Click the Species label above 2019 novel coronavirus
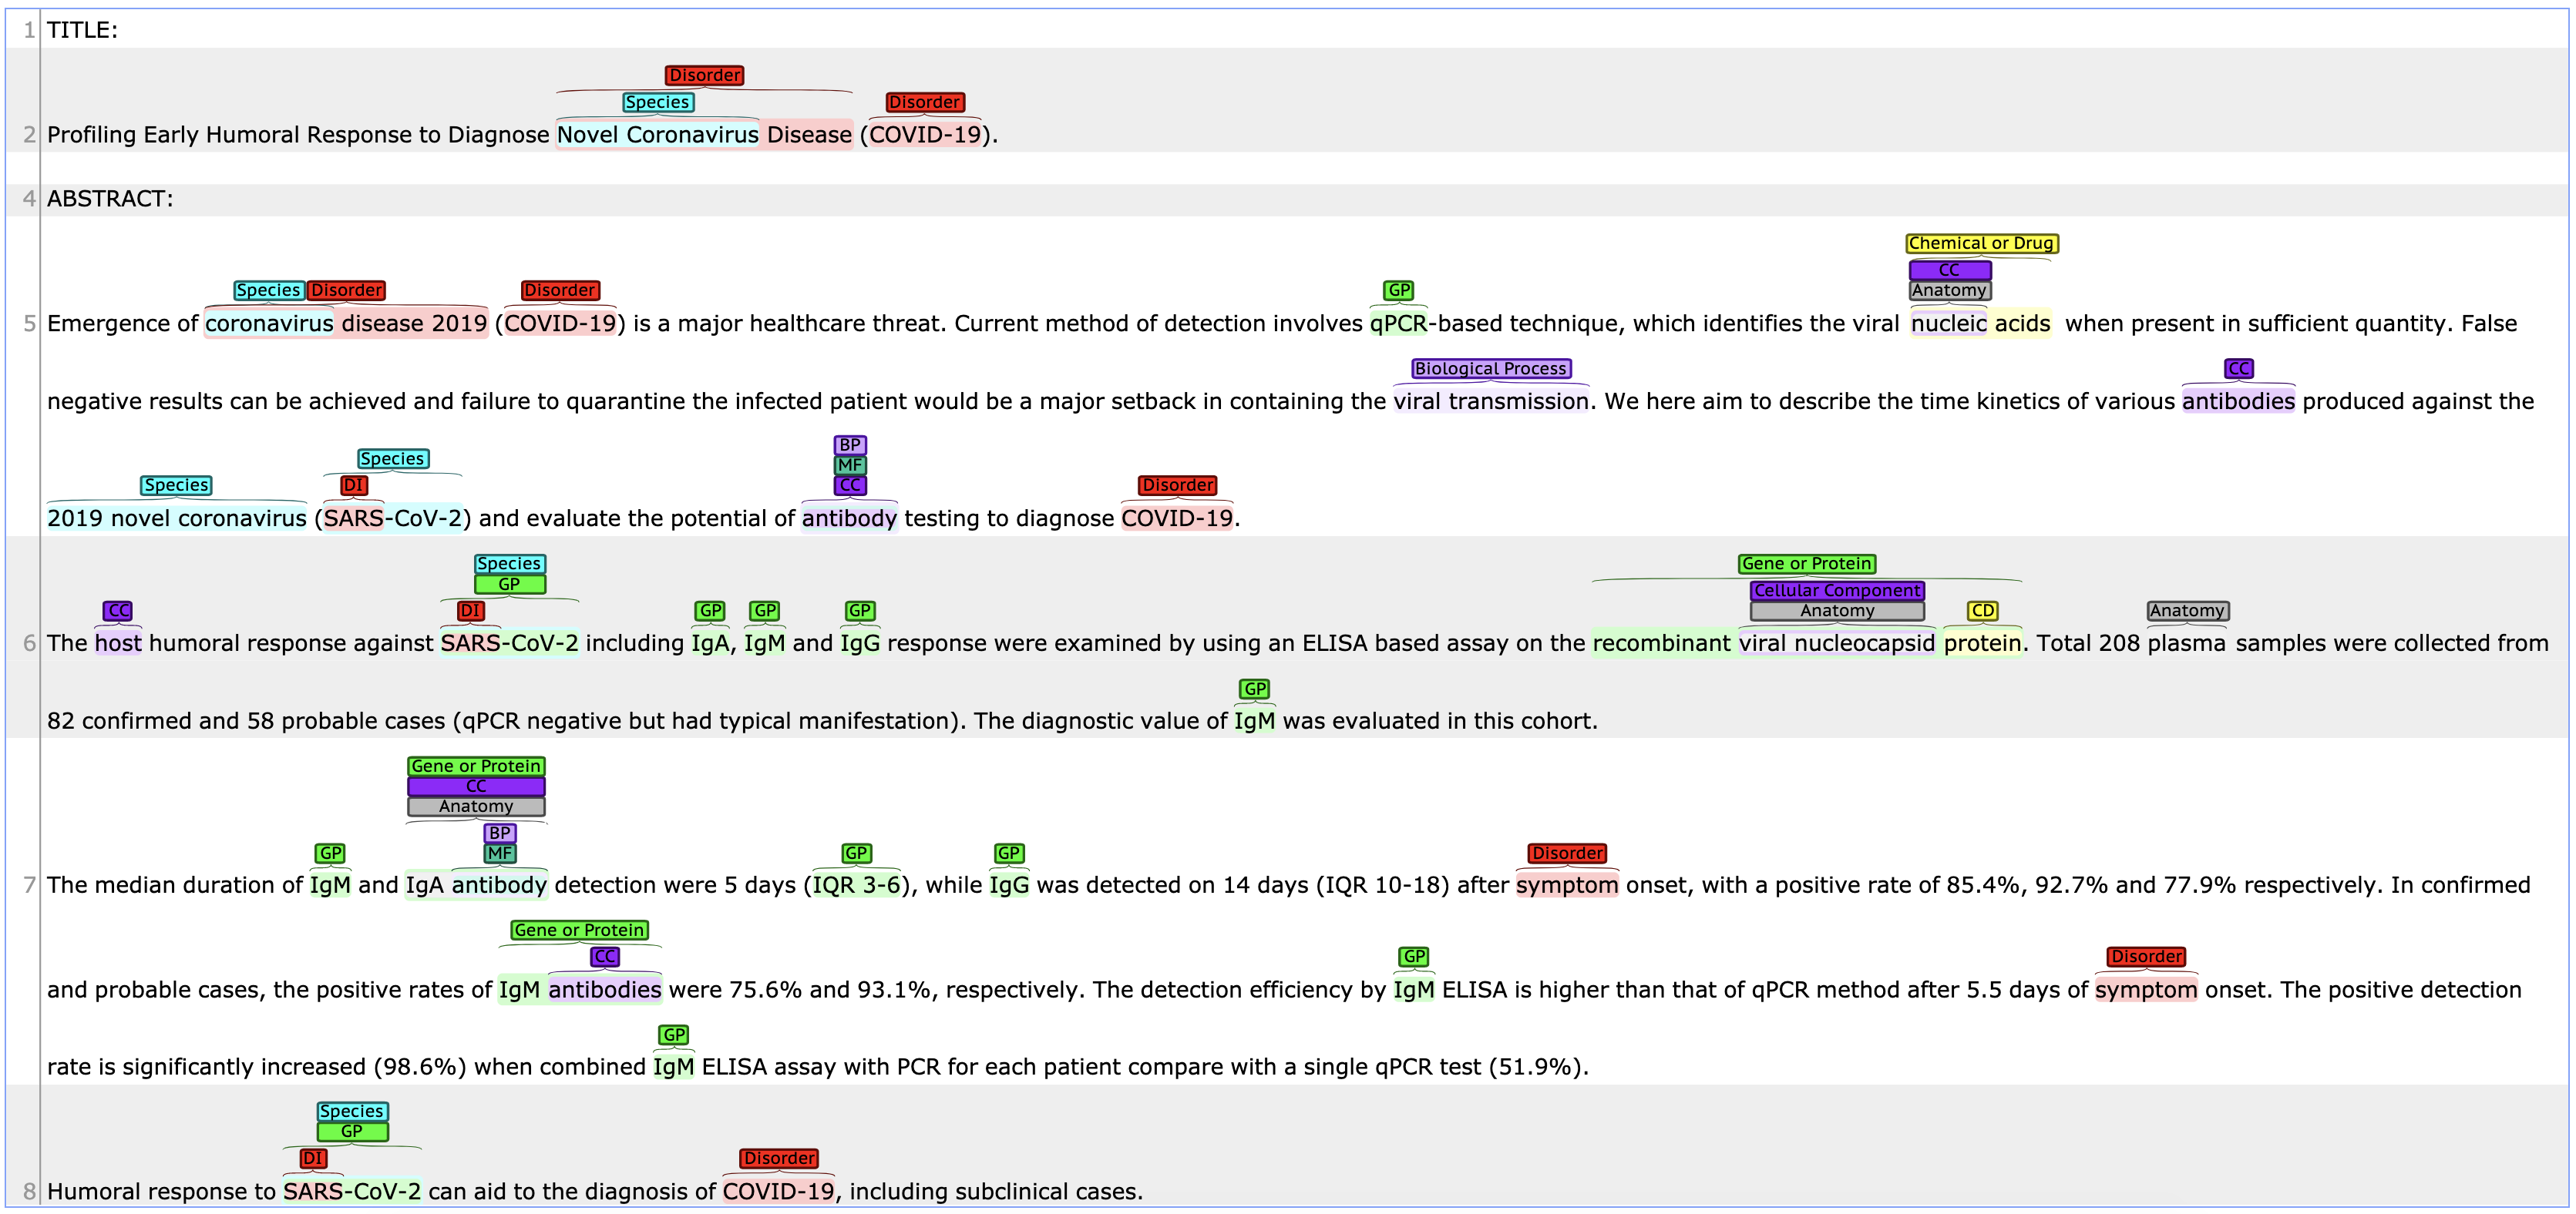The height and width of the screenshot is (1214, 2576). pos(176,485)
